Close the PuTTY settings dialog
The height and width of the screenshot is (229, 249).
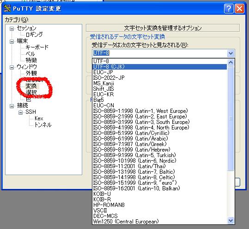point(239,9)
